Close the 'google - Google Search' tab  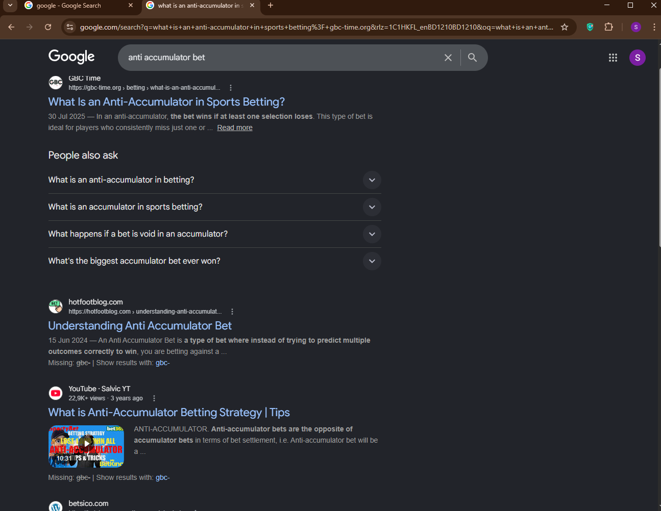(x=131, y=6)
